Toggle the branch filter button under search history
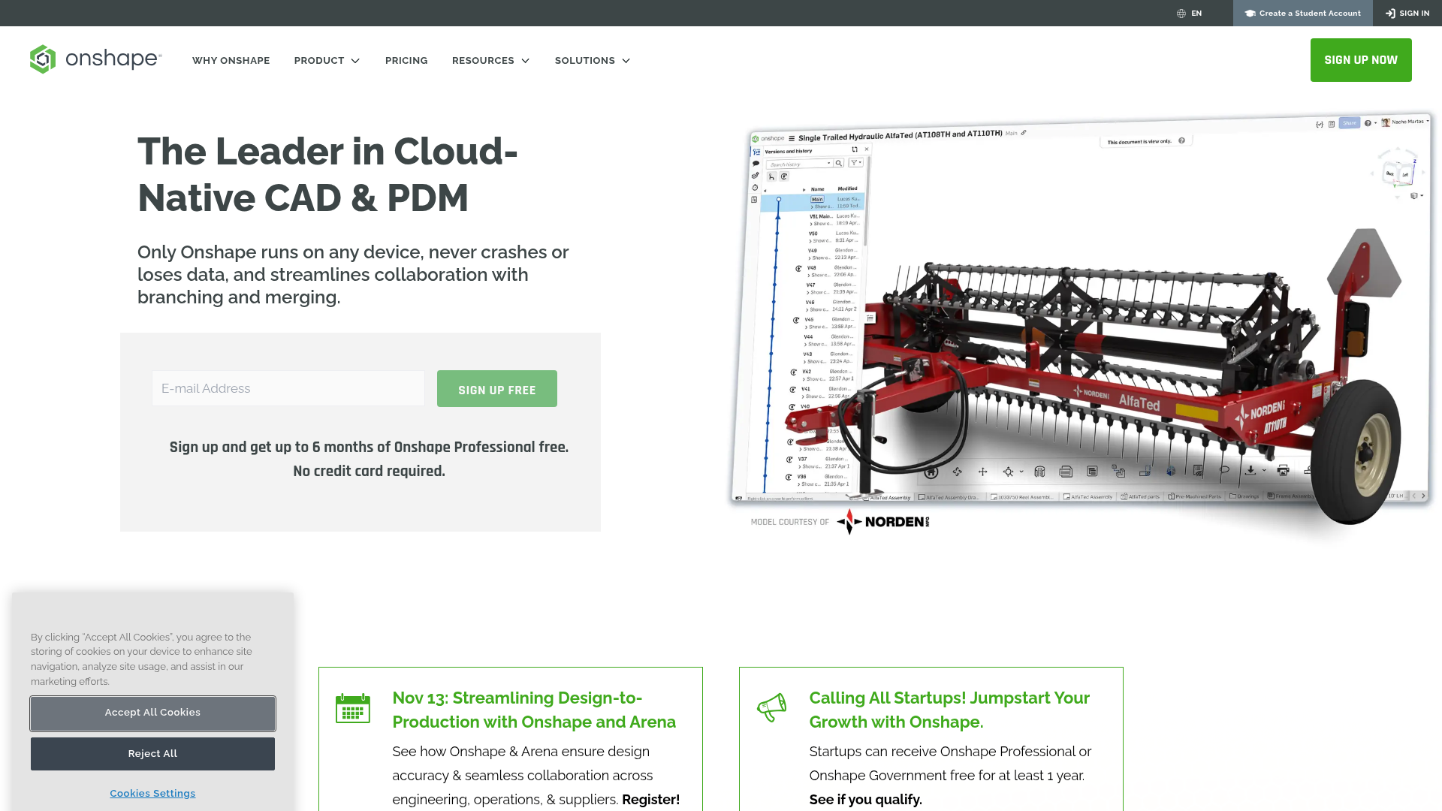This screenshot has width=1442, height=811. (771, 176)
